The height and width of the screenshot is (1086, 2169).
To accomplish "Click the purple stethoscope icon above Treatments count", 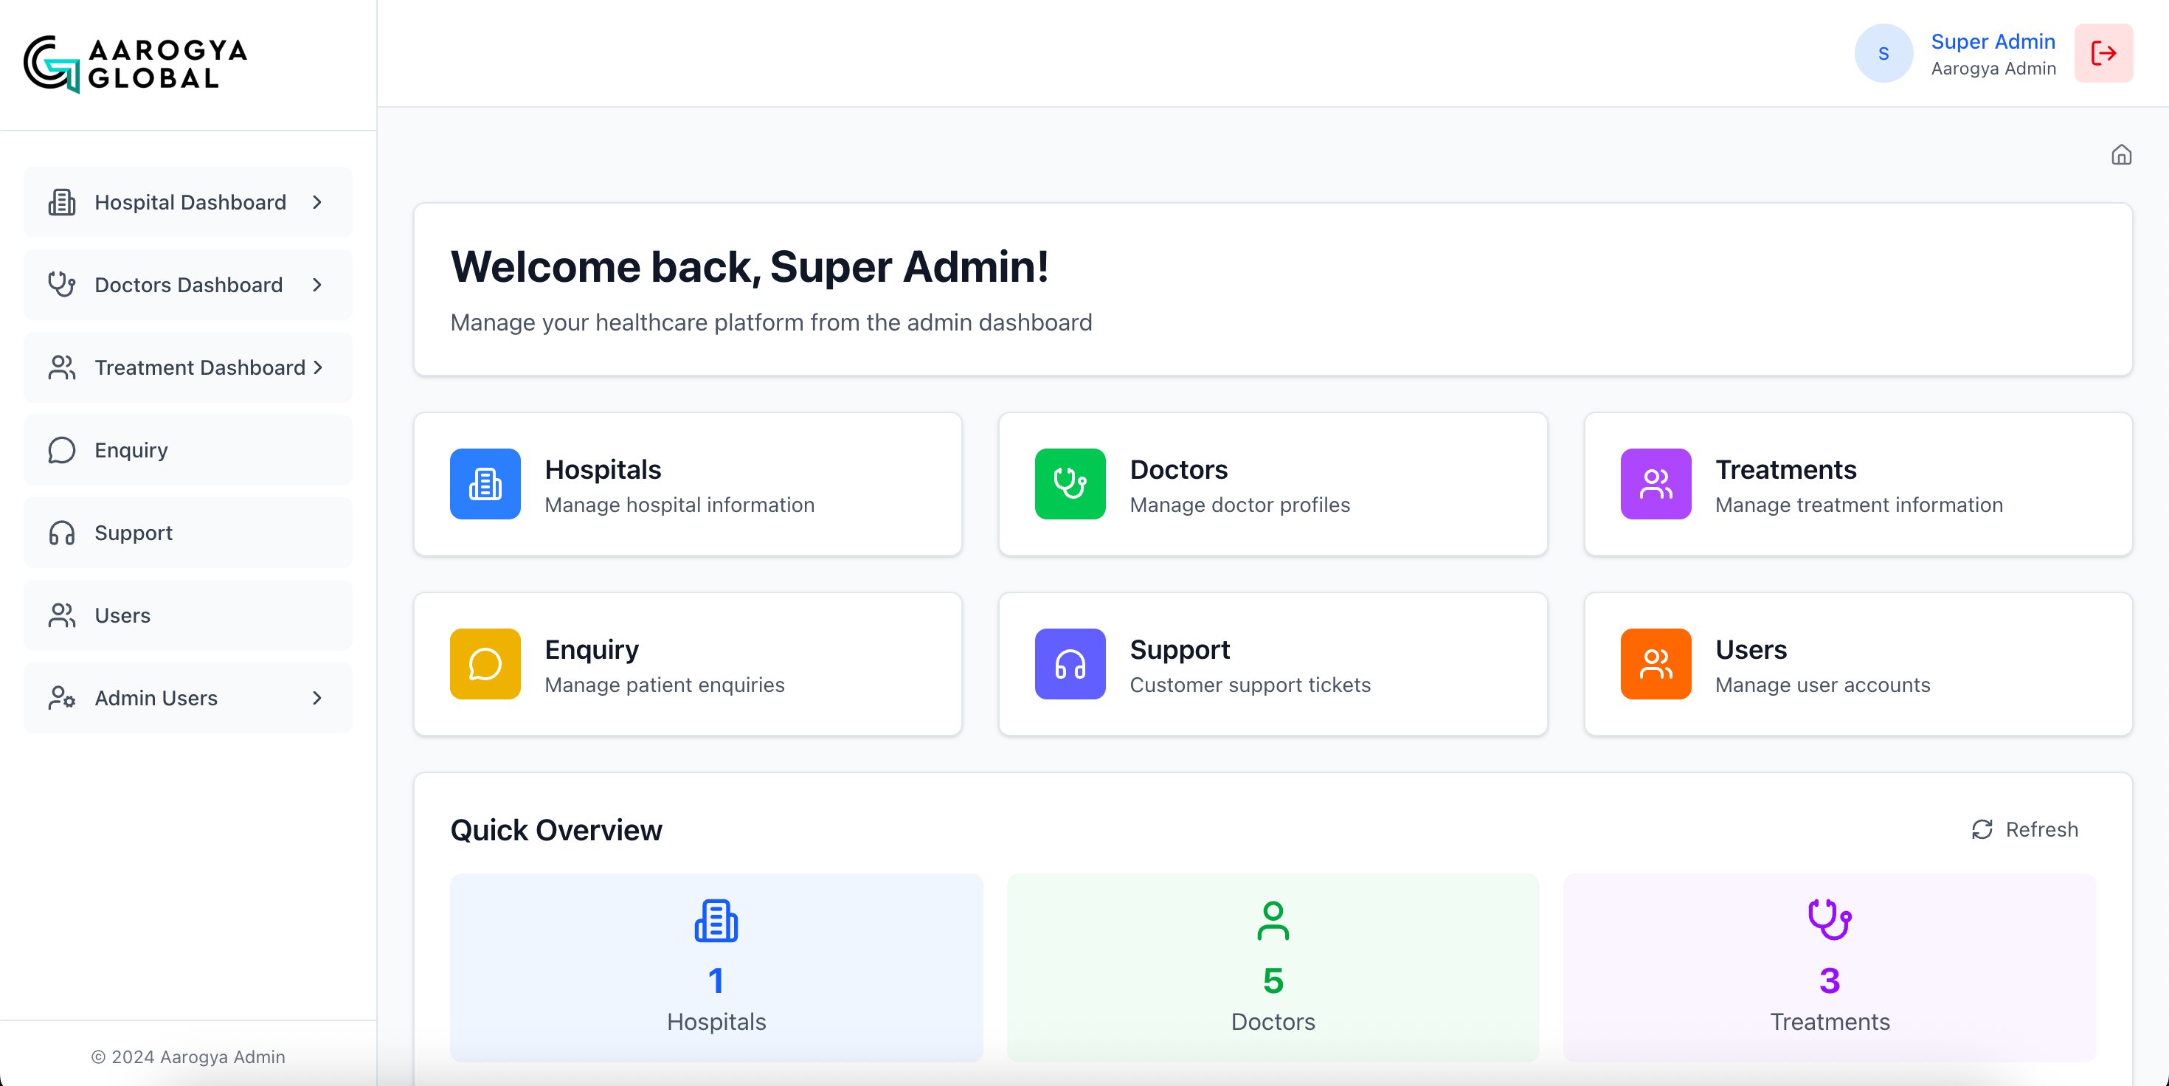I will click(x=1830, y=920).
